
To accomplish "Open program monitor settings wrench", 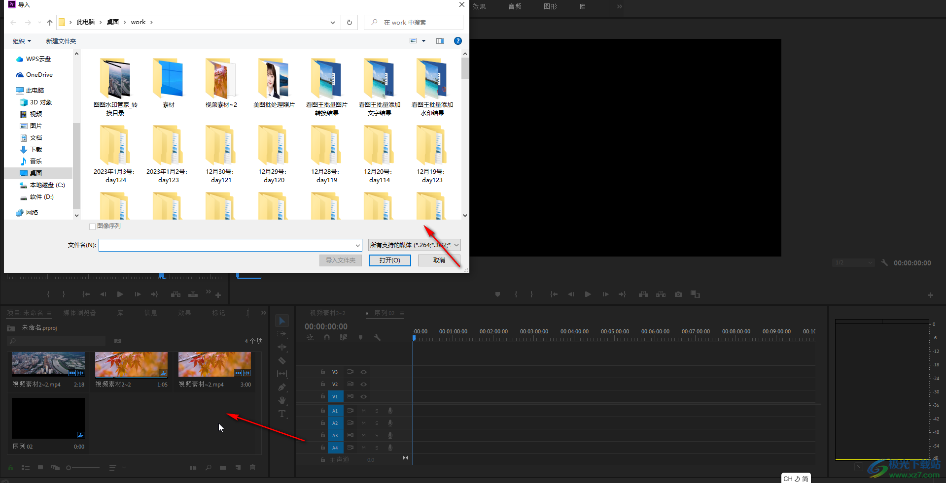I will [x=884, y=263].
